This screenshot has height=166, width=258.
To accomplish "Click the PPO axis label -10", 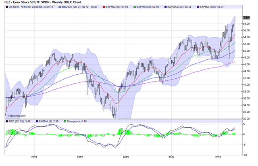I will [245, 155].
